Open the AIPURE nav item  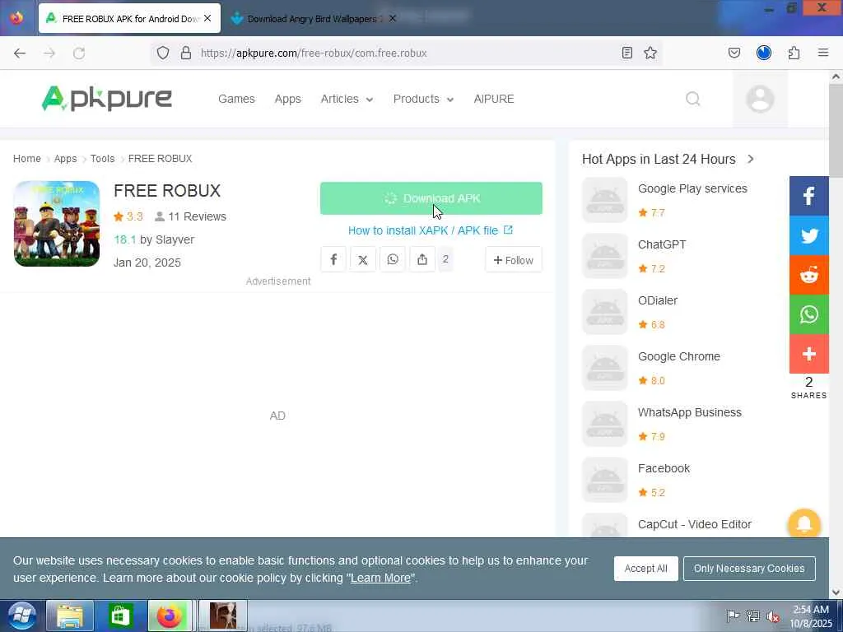pos(494,99)
